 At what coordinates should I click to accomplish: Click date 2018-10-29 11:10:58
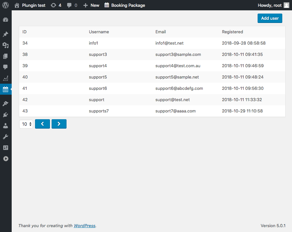[x=242, y=111]
